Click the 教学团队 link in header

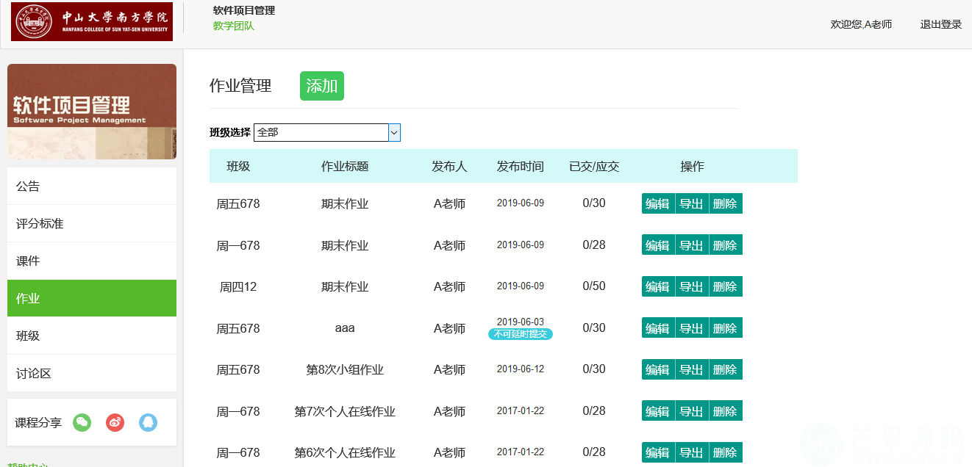tap(233, 26)
